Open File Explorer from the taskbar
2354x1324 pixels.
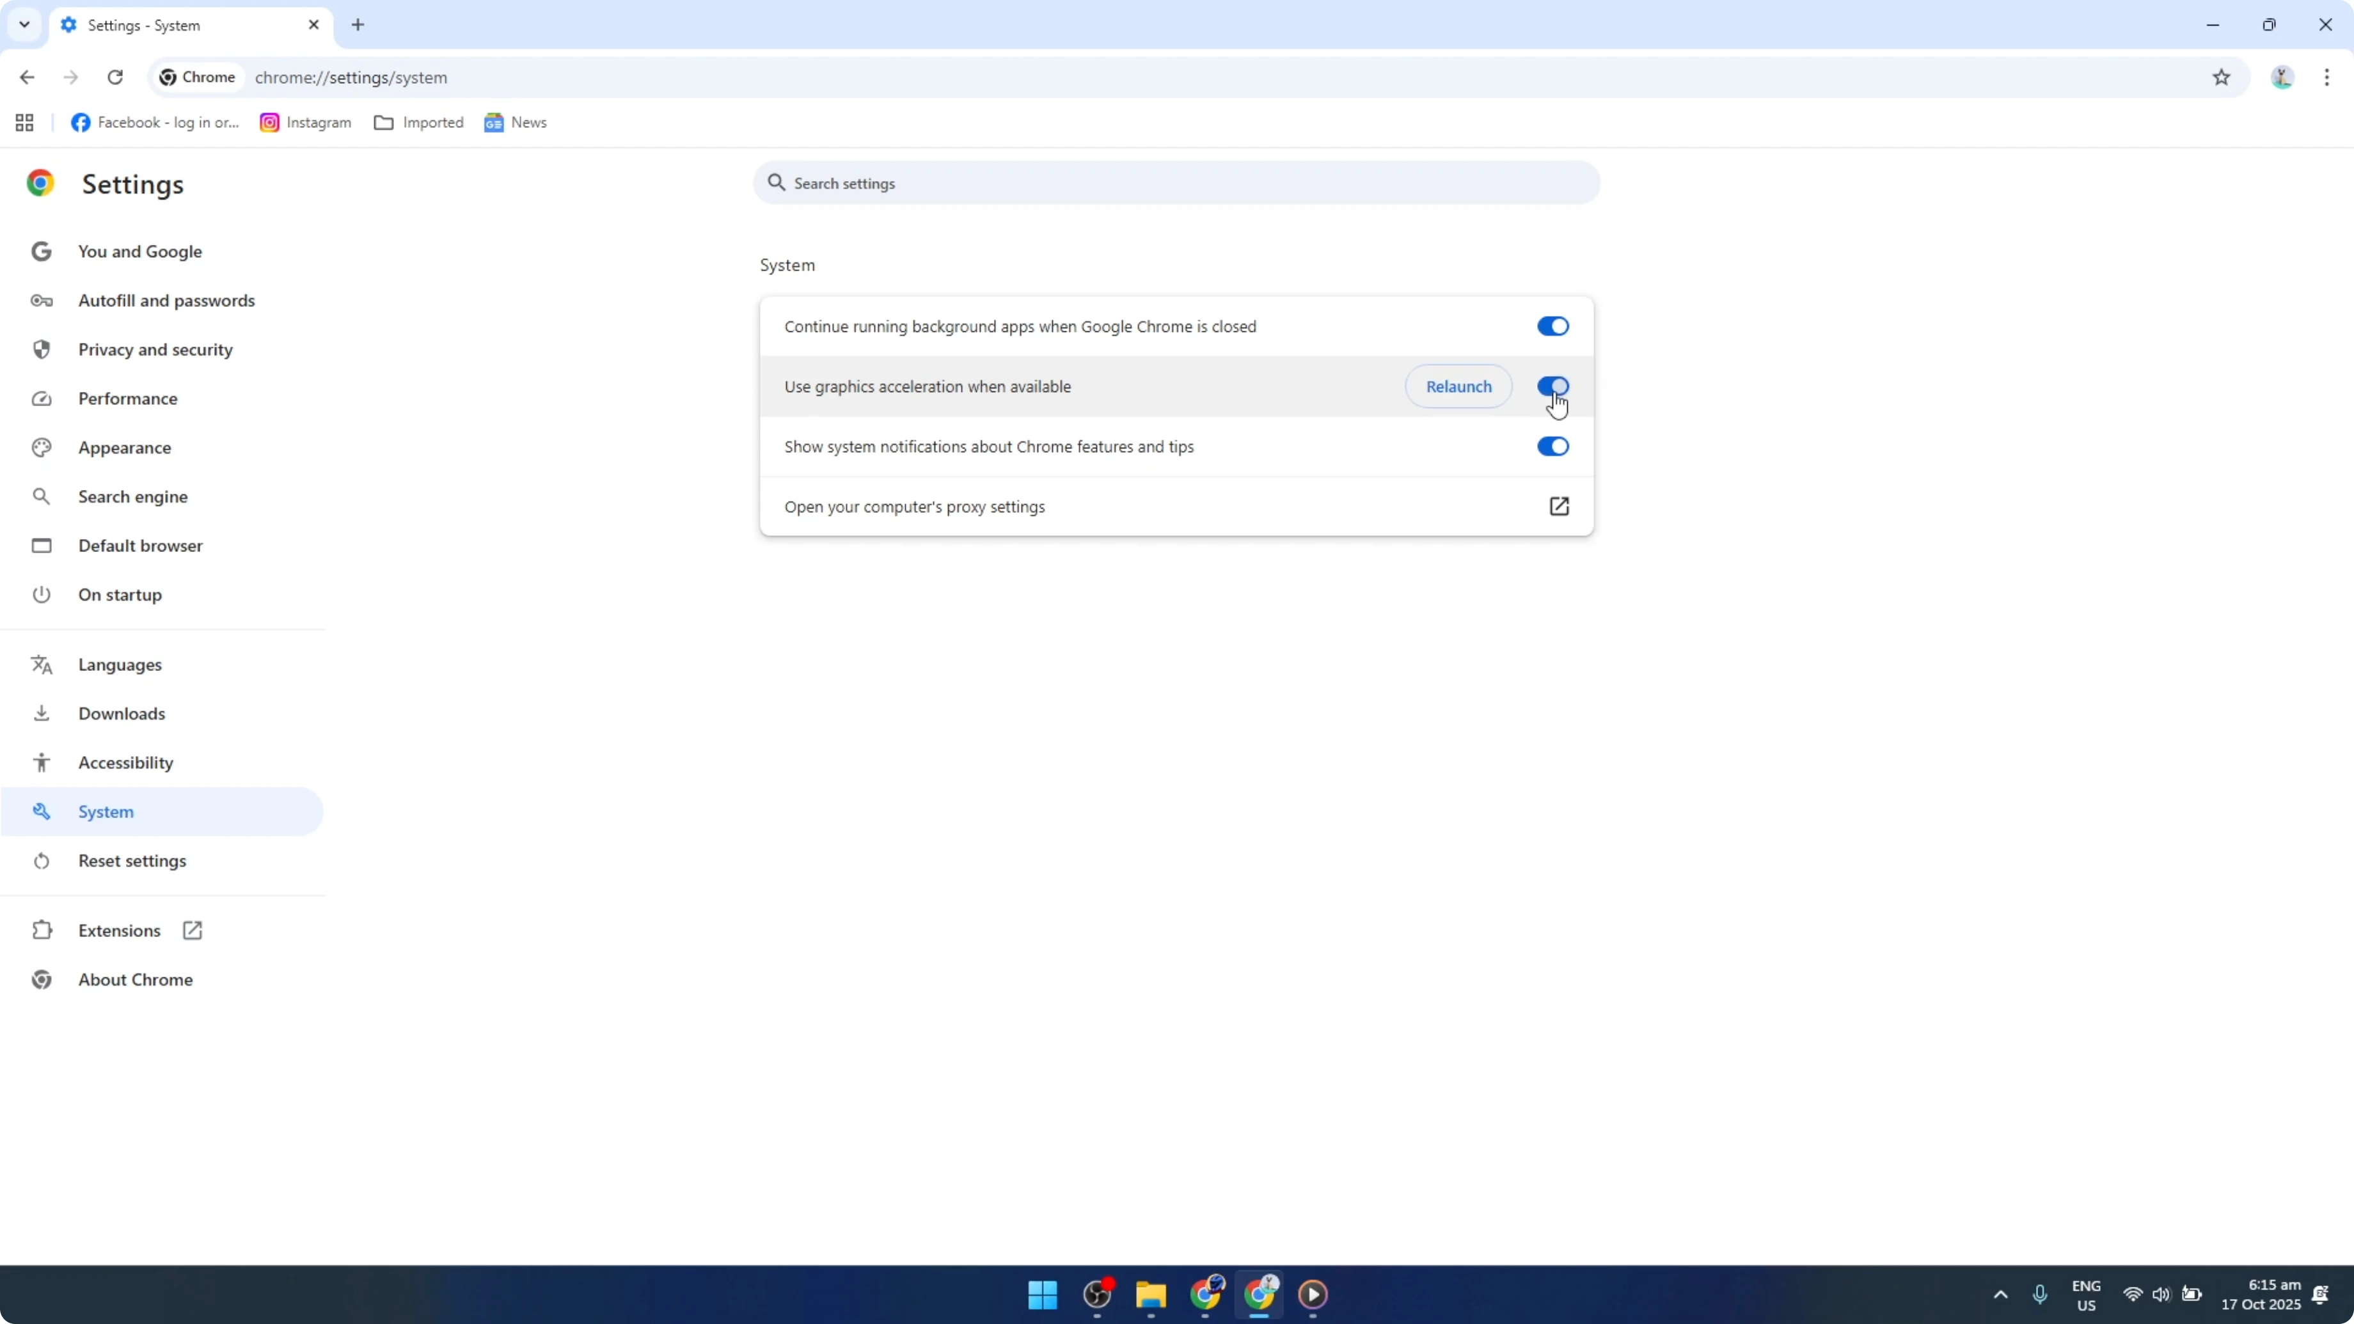(x=1149, y=1295)
